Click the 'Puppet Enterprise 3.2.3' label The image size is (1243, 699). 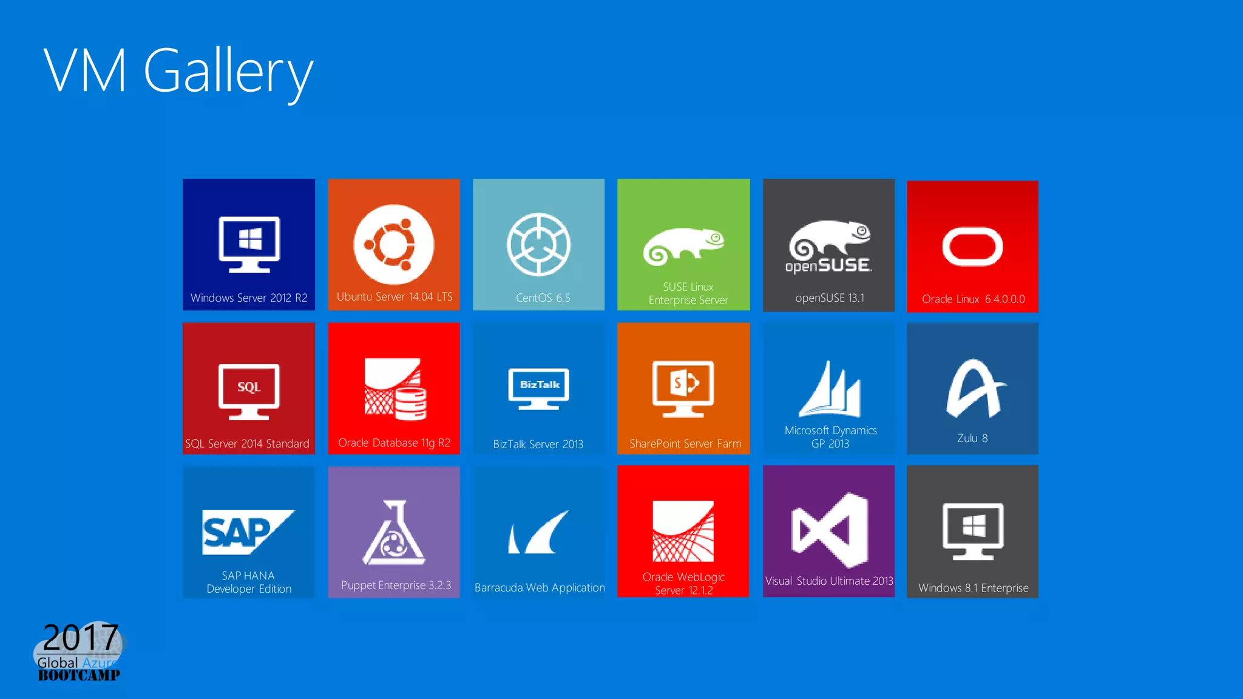(x=396, y=585)
